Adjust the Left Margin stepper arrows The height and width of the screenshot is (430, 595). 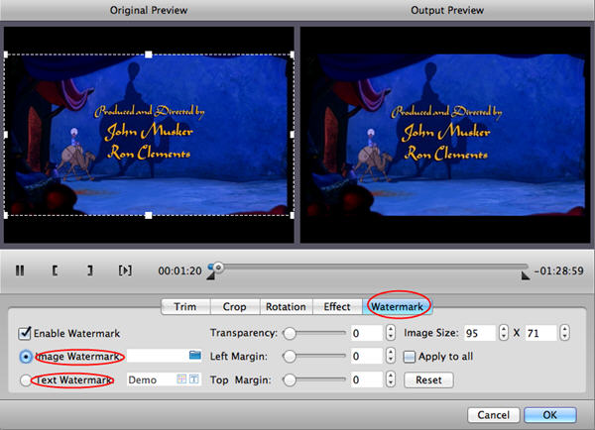[391, 356]
